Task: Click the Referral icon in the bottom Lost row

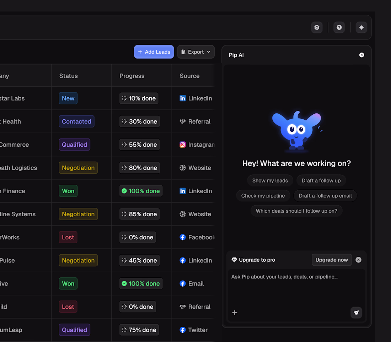Action: (183, 307)
